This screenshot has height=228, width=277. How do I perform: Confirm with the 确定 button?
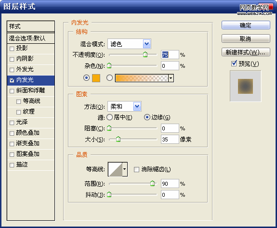(246, 25)
